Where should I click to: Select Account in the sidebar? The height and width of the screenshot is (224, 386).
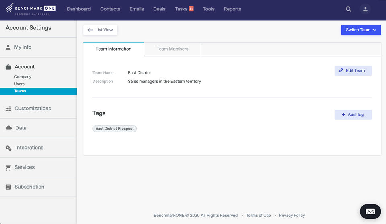[x=25, y=67]
